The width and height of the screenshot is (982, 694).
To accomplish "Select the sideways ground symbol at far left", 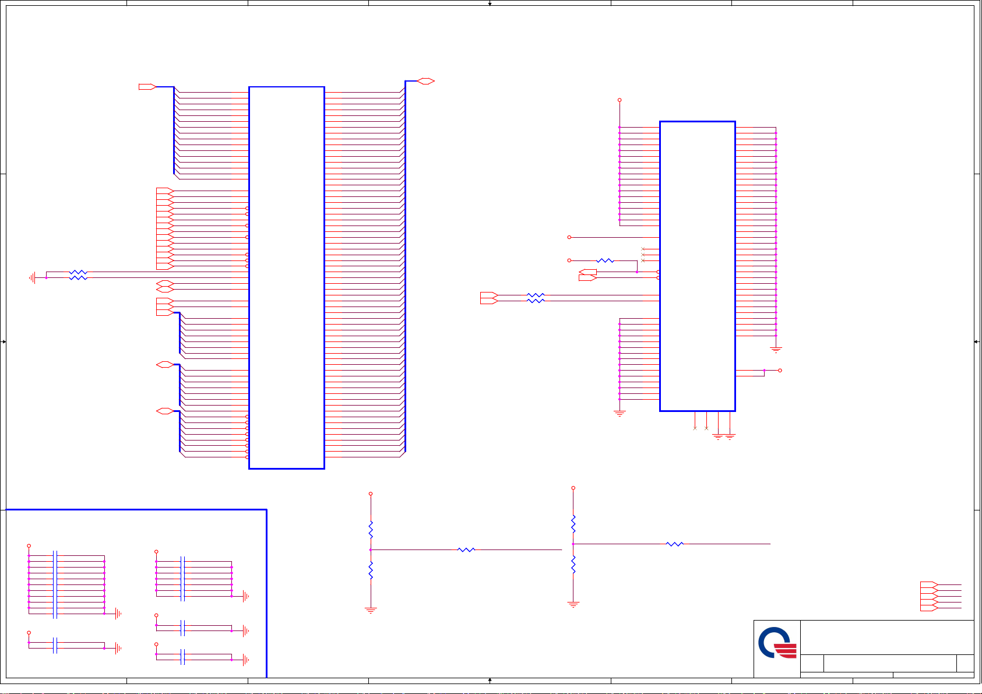I will point(33,278).
